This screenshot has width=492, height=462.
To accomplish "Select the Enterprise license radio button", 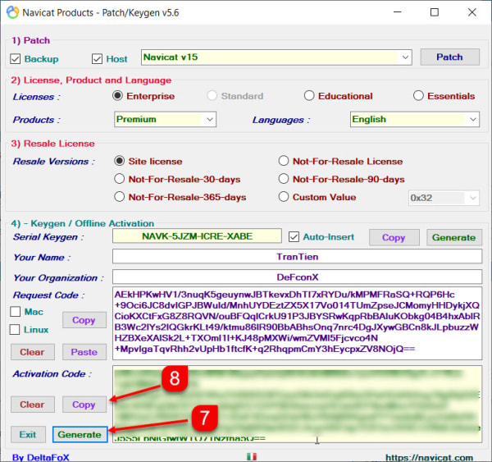I will pos(117,95).
